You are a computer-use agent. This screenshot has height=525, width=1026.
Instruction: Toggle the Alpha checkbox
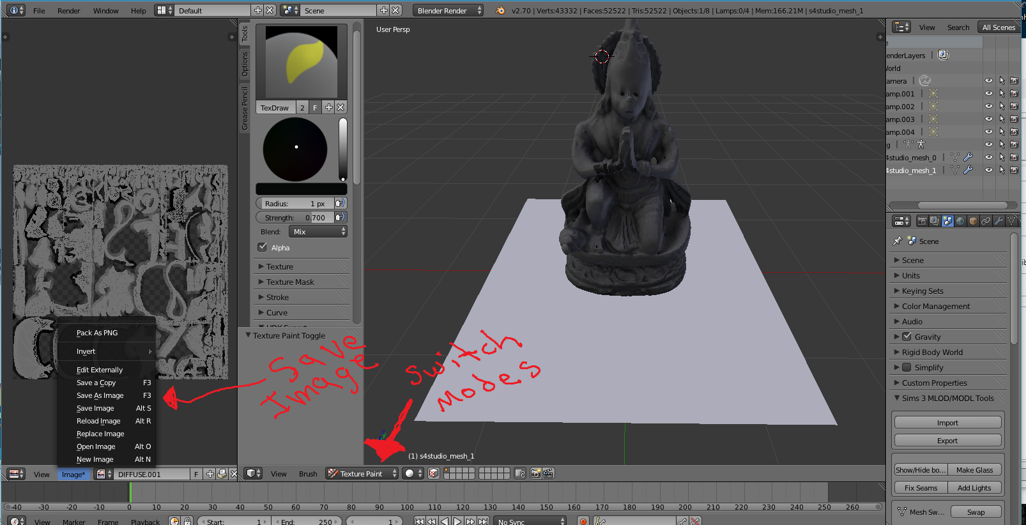coord(262,247)
